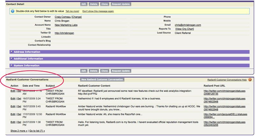Open the Radian6 Customer Conversations Help link
The width and height of the screenshot is (255, 136).
pyautogui.click(x=227, y=80)
